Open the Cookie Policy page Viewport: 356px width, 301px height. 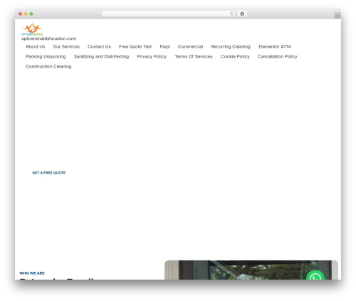click(x=235, y=57)
